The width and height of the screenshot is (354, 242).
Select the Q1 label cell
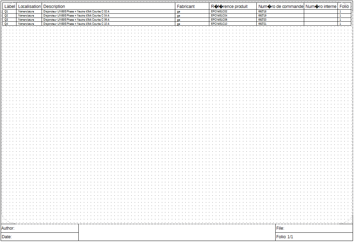pyautogui.click(x=6, y=12)
